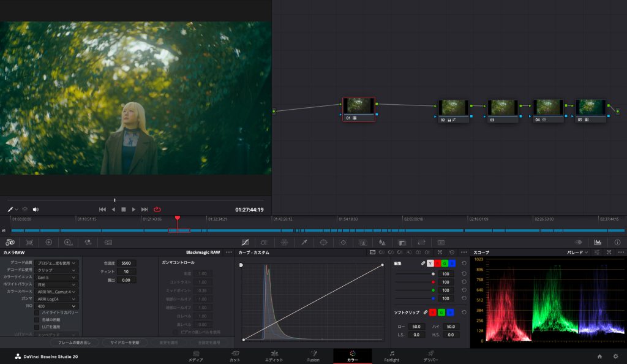Enable the ハイライトリカバリー checkbox
627x364 pixels.
click(37, 313)
